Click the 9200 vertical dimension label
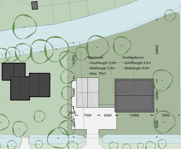Image resolution: width=181 pixels, height=149 pixels. pyautogui.click(x=157, y=124)
